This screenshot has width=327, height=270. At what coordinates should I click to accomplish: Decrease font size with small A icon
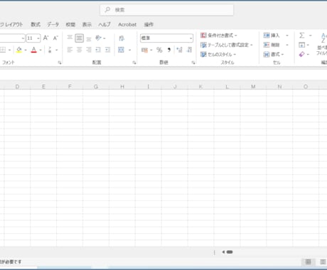click(55, 38)
